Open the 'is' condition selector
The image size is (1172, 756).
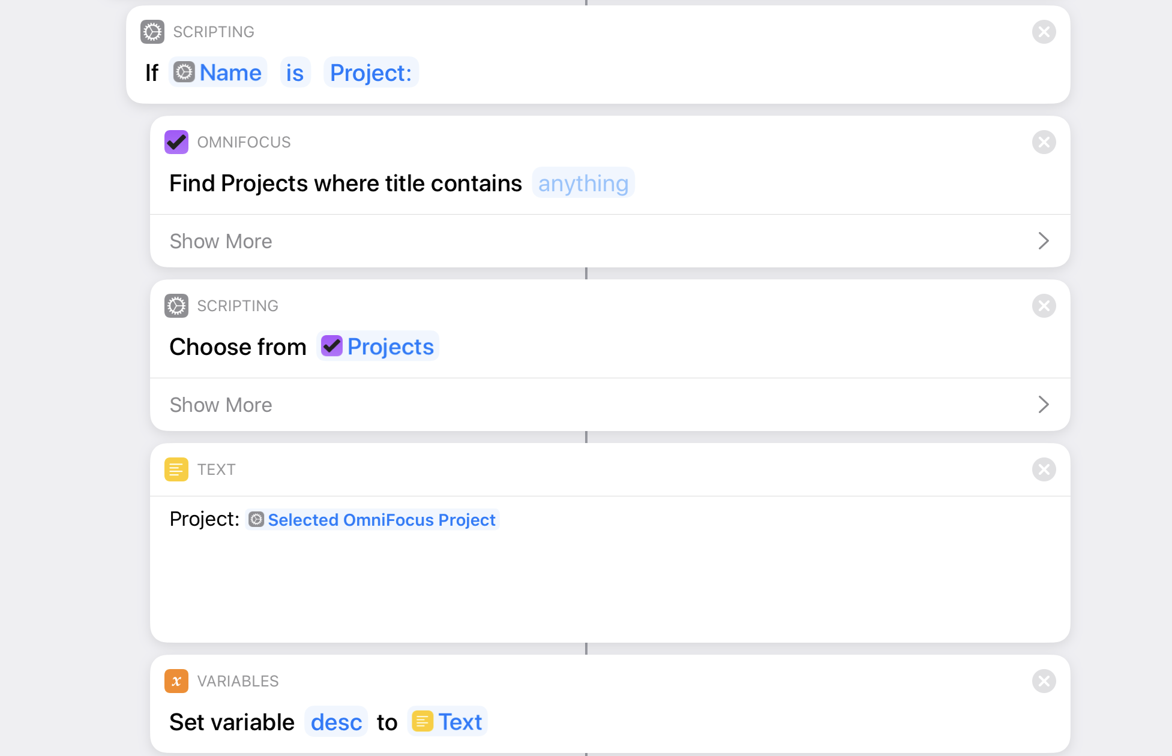[x=295, y=73]
